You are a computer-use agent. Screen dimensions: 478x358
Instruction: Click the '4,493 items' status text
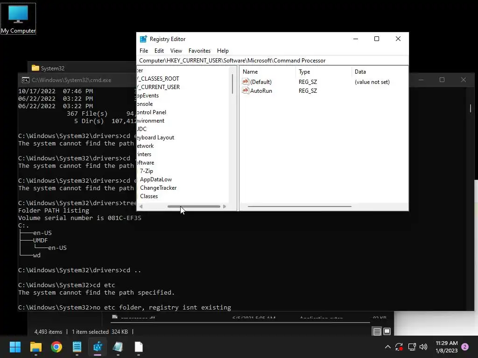coord(48,332)
